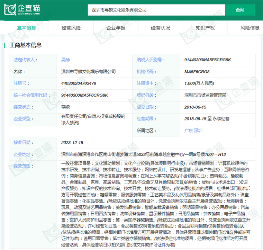The image size is (263, 250).
Task: Open legal representative link 吴旸
Action: pos(65,60)
